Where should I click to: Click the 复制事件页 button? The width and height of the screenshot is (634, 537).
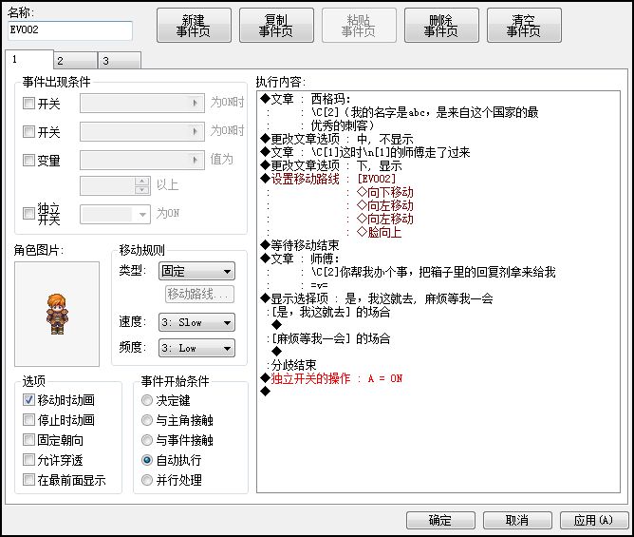(x=276, y=26)
